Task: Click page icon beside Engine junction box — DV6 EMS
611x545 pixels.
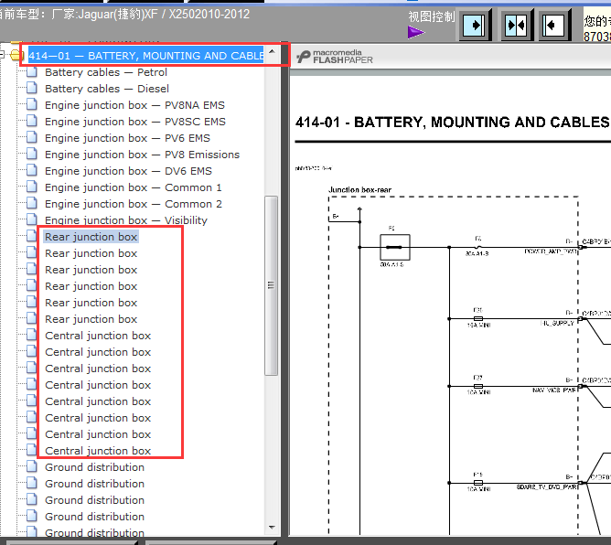Action: point(32,171)
